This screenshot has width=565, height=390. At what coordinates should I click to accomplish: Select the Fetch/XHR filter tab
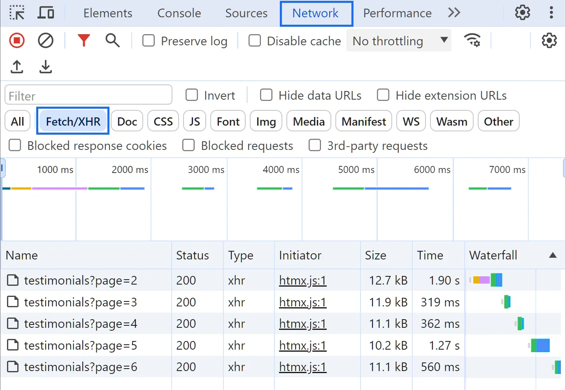coord(72,121)
